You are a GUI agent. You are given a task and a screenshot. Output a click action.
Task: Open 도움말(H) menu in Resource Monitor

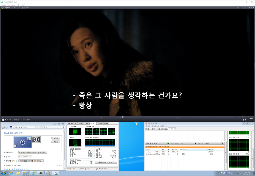point(163,126)
